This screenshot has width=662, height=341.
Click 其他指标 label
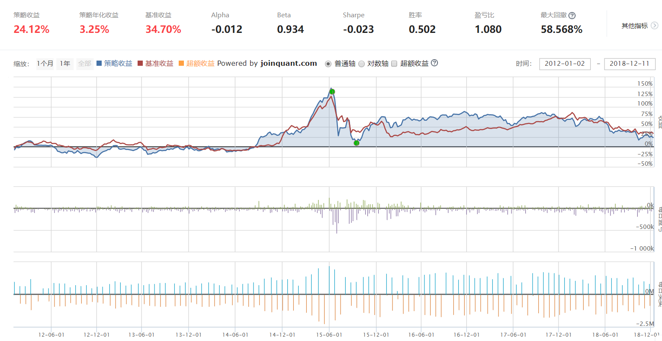pos(635,26)
